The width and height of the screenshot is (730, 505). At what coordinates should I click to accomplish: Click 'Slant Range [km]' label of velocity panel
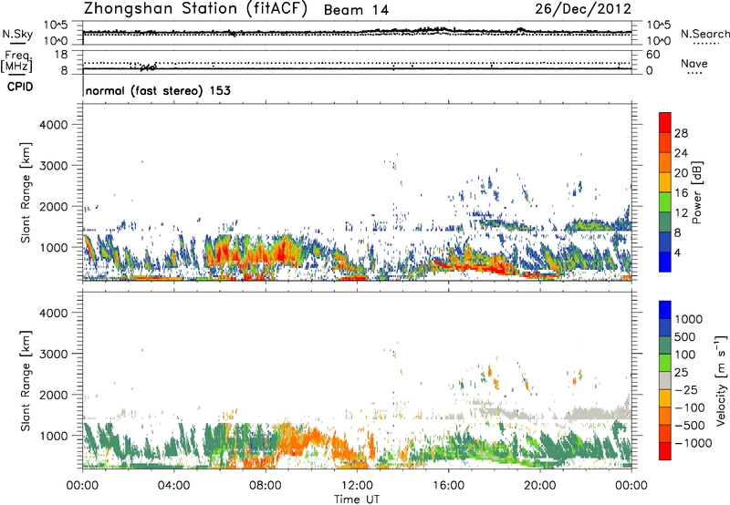point(26,380)
